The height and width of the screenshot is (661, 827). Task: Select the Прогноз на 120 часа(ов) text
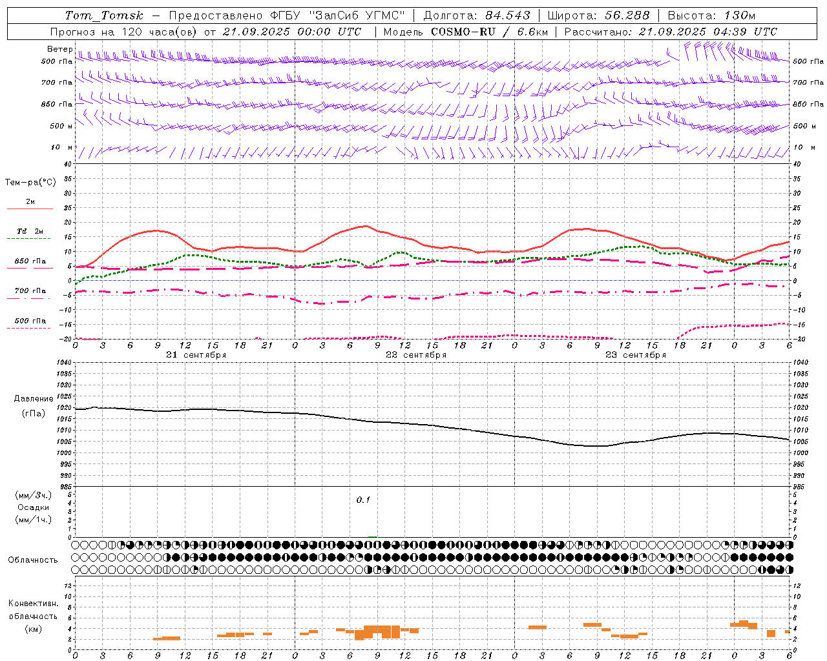(124, 32)
